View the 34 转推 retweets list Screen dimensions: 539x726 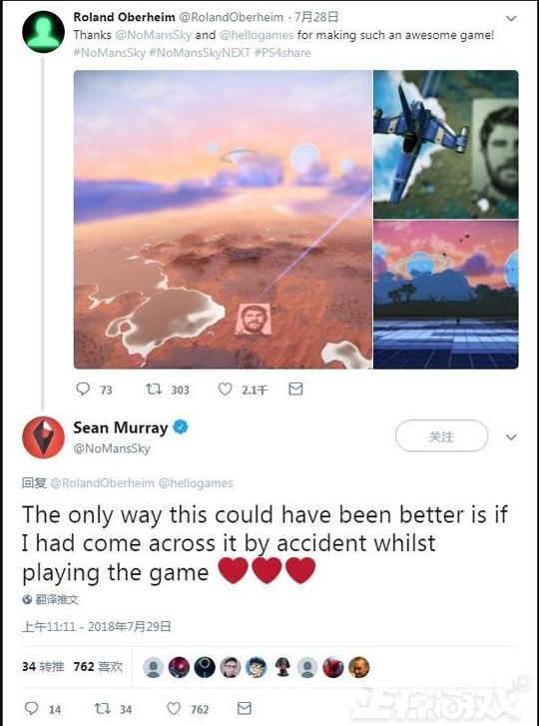tap(43, 667)
